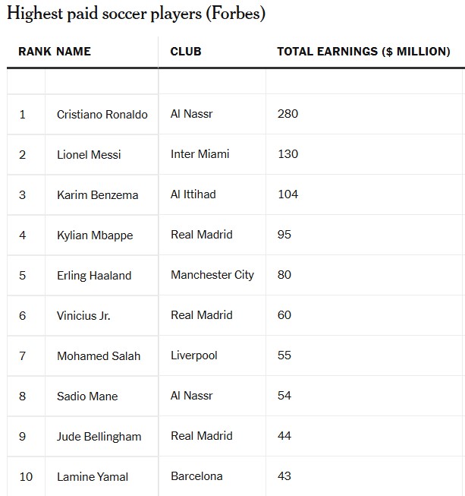Click on Karim Benzema's name

(x=98, y=195)
